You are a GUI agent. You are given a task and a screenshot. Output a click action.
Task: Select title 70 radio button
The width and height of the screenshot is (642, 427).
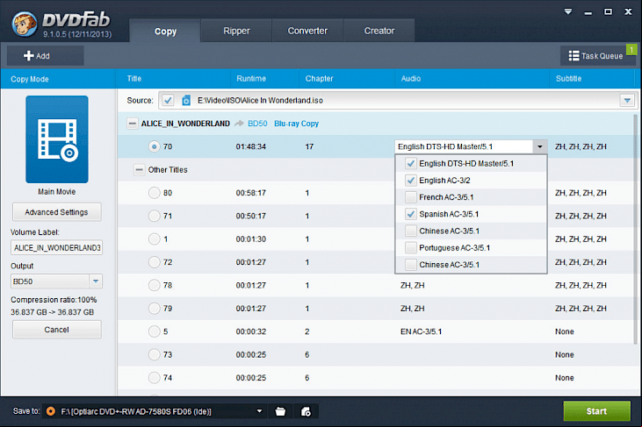(154, 146)
